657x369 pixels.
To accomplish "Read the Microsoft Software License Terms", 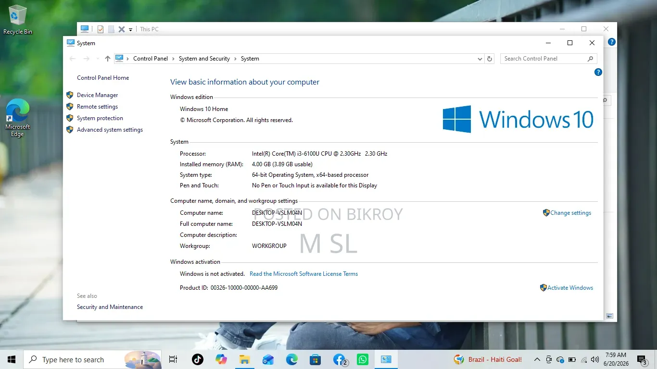I will coord(303,274).
